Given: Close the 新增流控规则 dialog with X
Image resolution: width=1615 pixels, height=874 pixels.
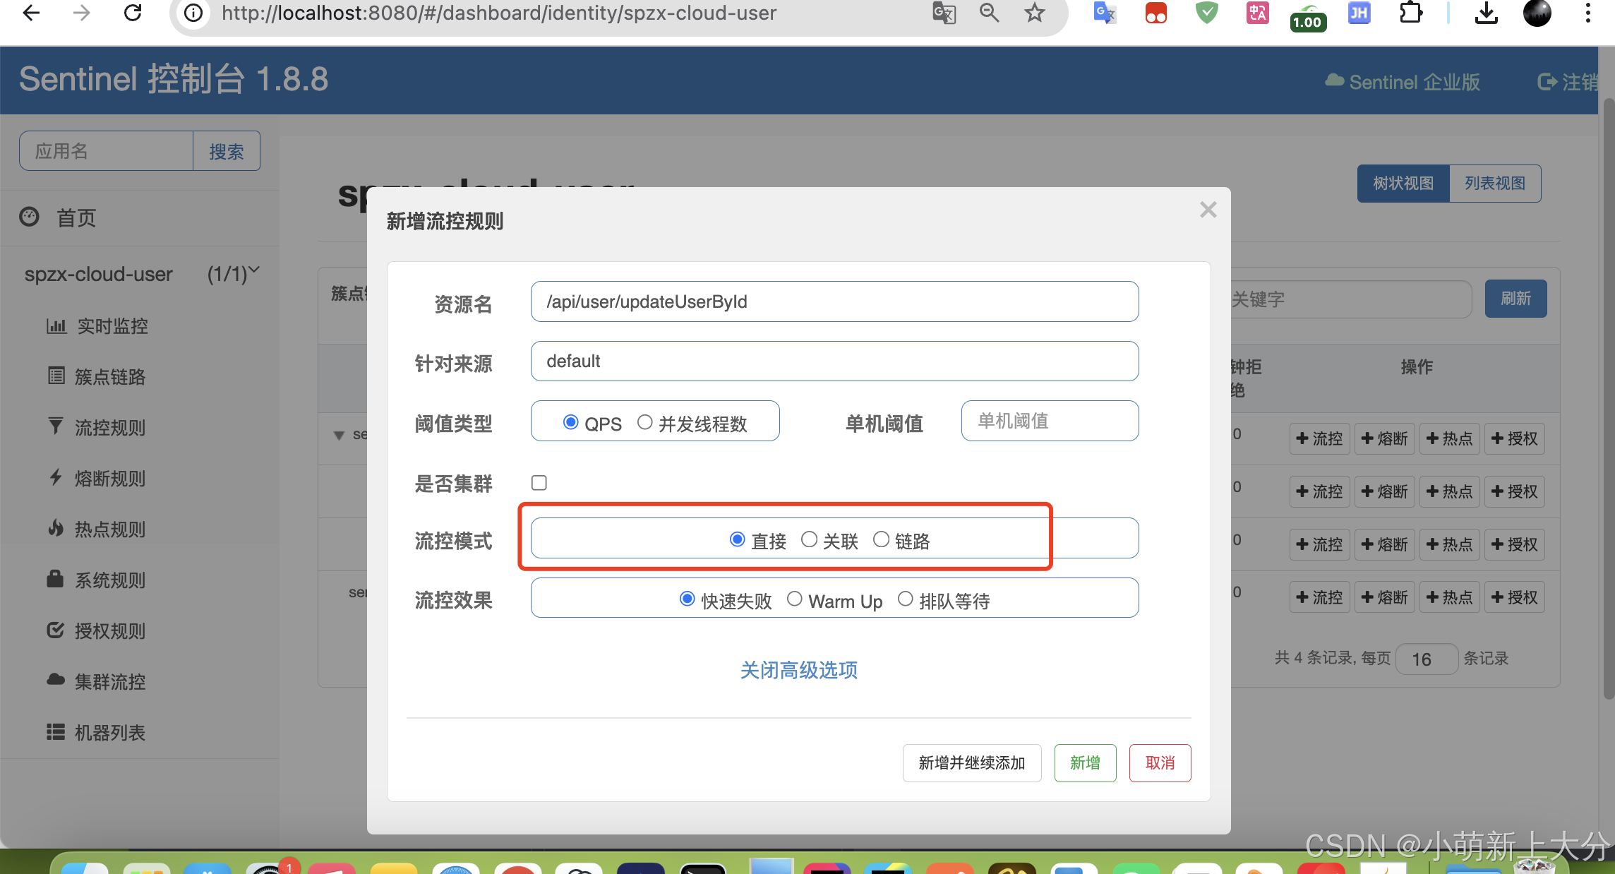Looking at the screenshot, I should tap(1208, 210).
